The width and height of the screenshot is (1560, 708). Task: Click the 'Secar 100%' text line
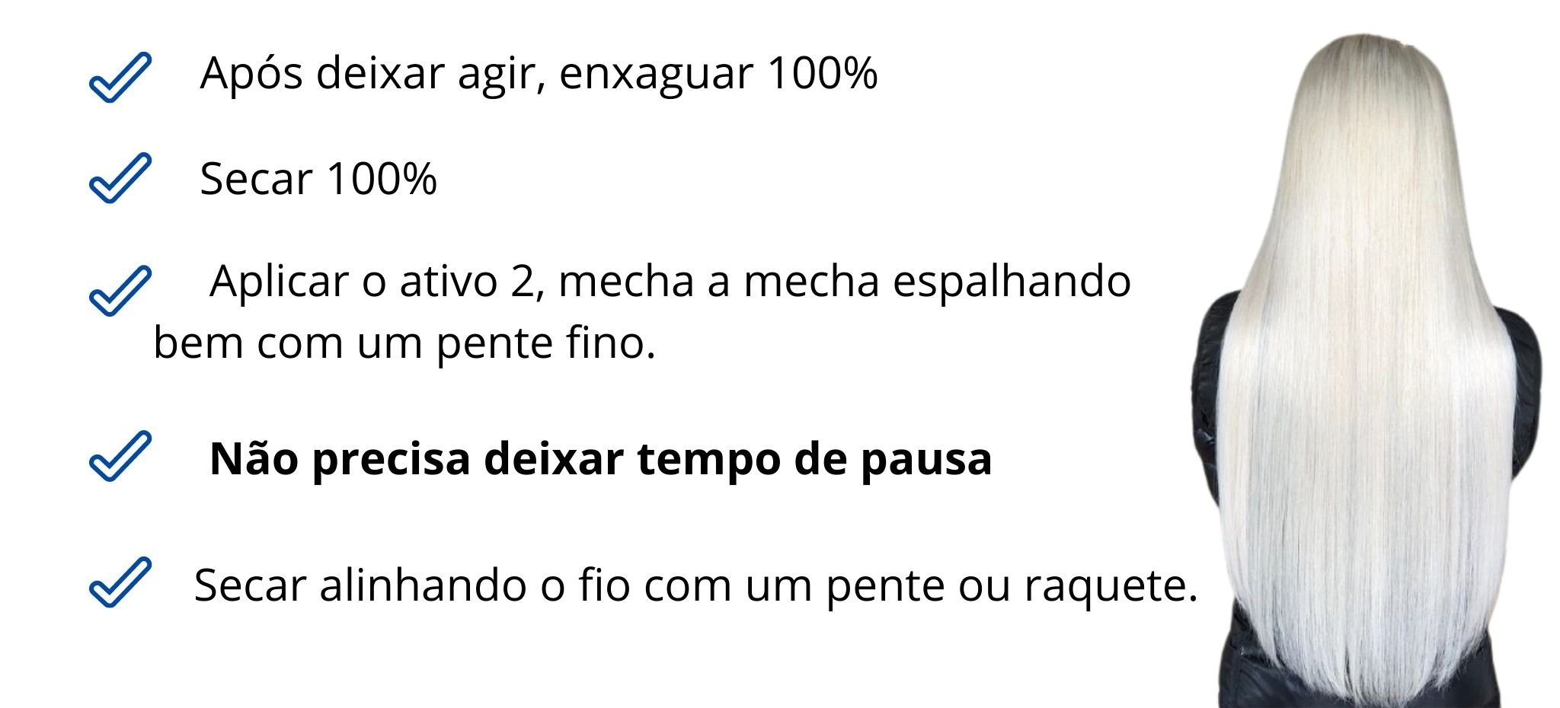[318, 179]
